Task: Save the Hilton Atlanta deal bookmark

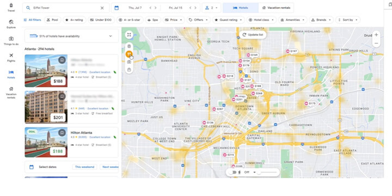Action: (x=62, y=132)
